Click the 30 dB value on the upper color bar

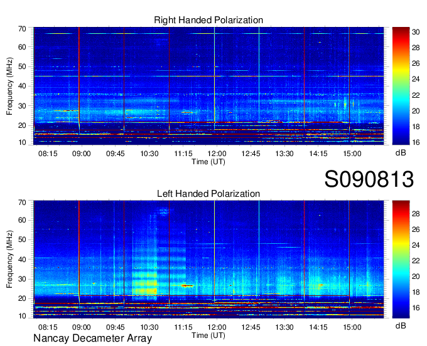coord(416,32)
